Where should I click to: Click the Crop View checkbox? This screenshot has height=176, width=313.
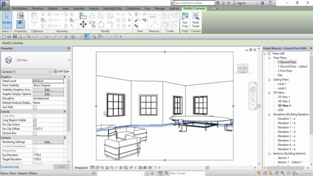pos(35,116)
